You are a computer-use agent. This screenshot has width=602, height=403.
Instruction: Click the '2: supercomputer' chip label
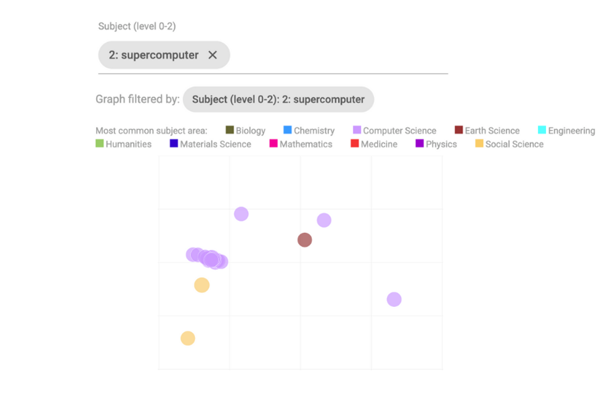[x=153, y=55]
